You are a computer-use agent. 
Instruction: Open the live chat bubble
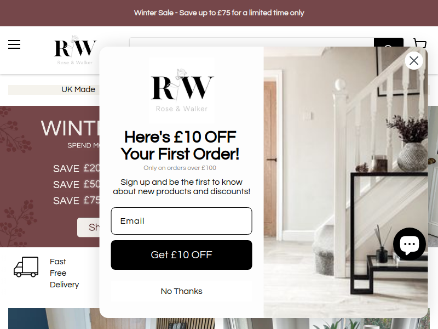coord(409,244)
